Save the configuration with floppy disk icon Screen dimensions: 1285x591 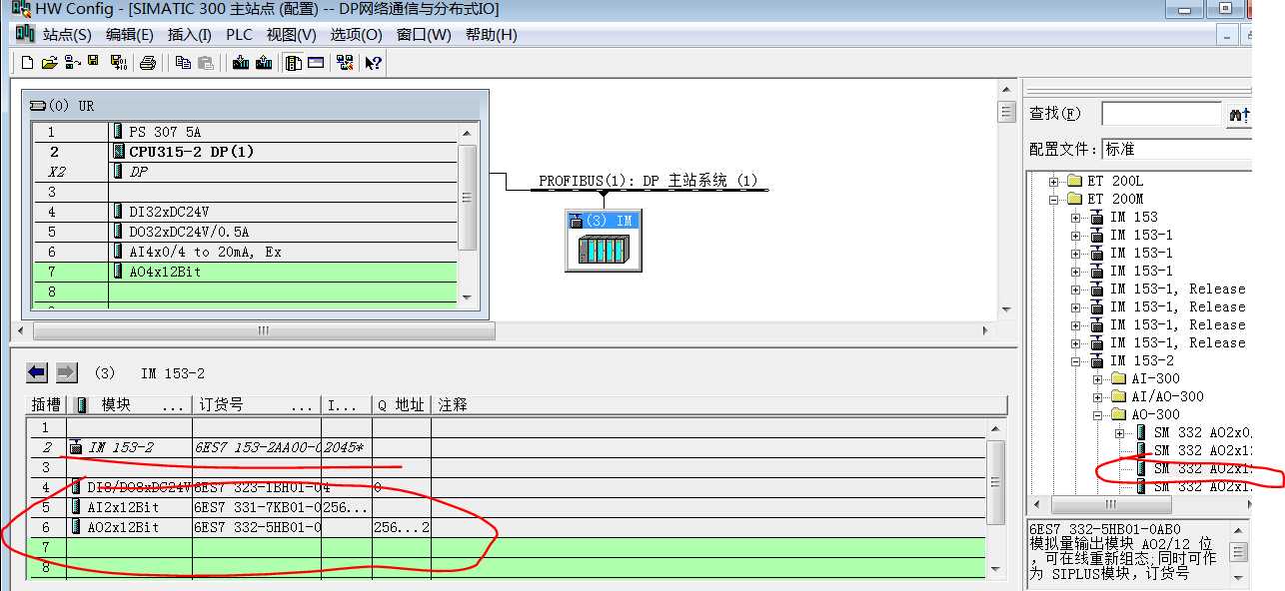pos(93,62)
